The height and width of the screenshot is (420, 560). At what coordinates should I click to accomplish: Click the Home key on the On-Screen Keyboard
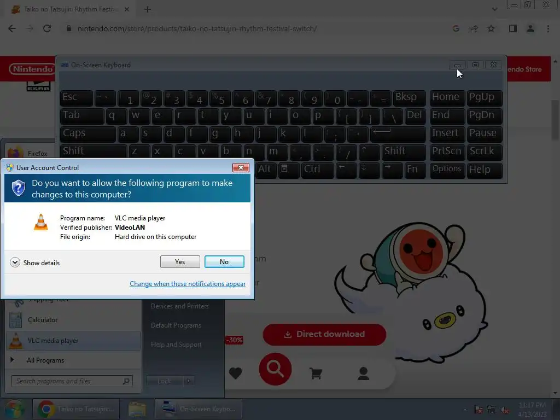click(x=447, y=98)
